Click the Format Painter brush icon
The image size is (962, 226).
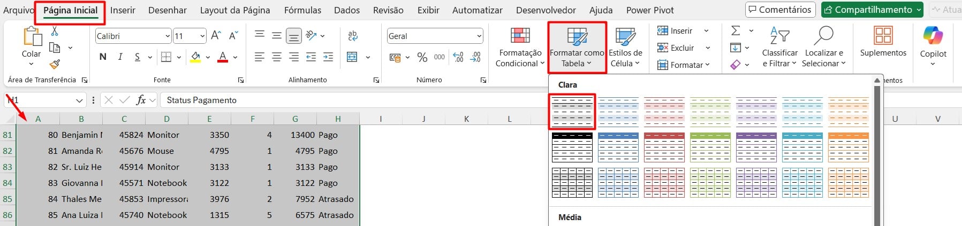pos(54,65)
